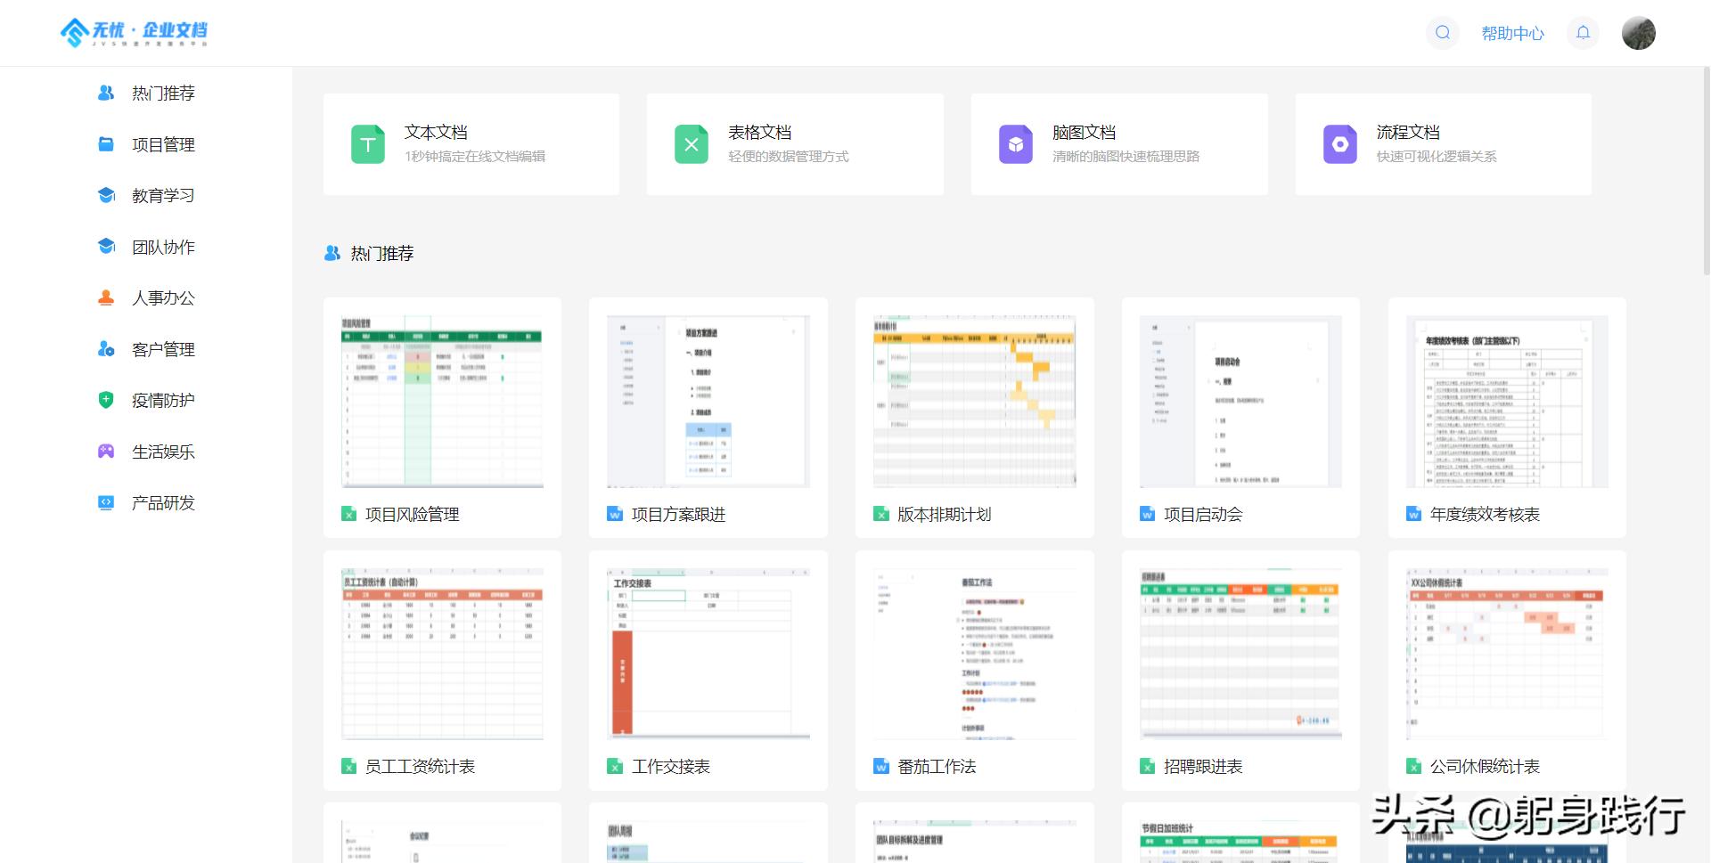Click the spreadsheet icon beside 员工工资统计表
This screenshot has height=863, width=1711.
pyautogui.click(x=349, y=766)
